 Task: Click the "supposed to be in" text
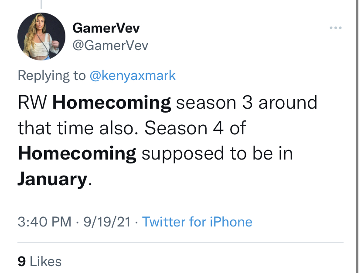click(217, 154)
